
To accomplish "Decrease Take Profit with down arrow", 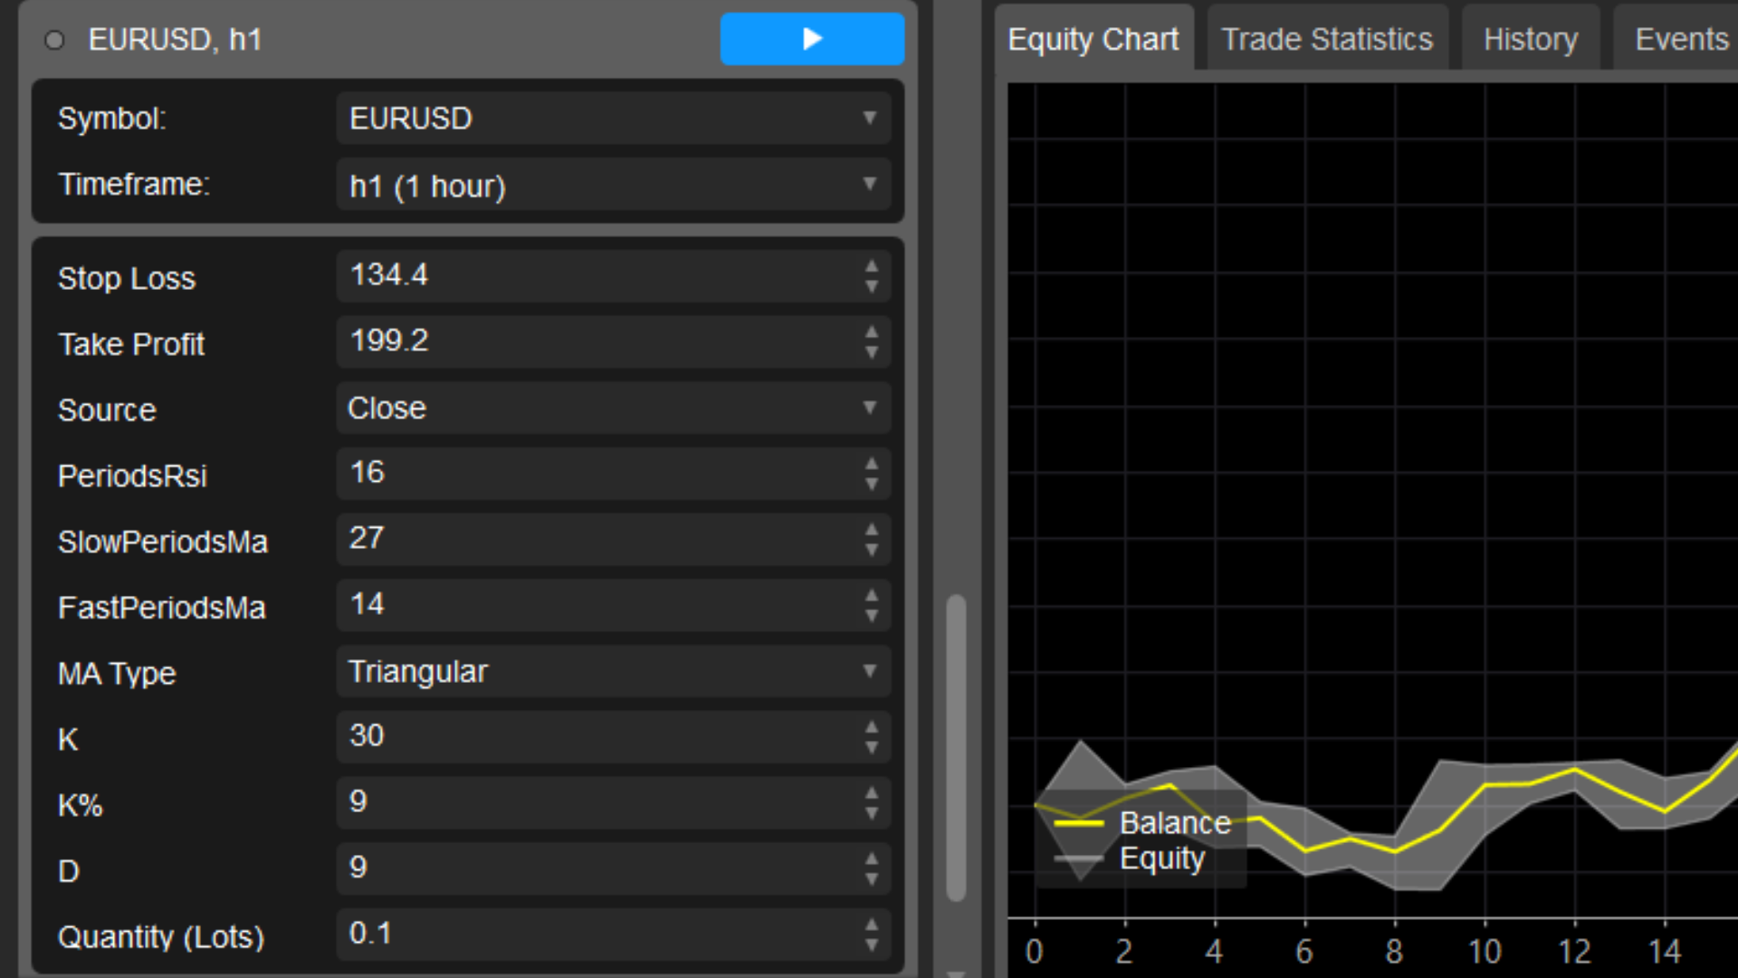I will coord(871,352).
